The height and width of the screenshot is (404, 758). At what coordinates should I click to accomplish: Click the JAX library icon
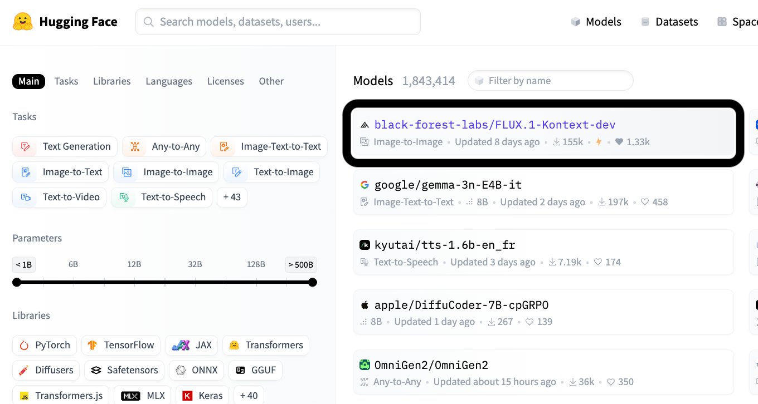point(181,346)
